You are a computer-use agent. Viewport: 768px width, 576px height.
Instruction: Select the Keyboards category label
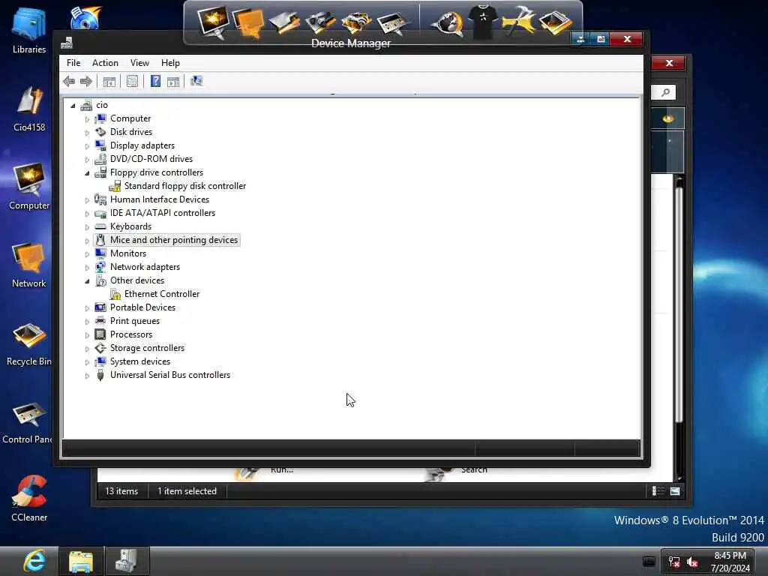[130, 226]
